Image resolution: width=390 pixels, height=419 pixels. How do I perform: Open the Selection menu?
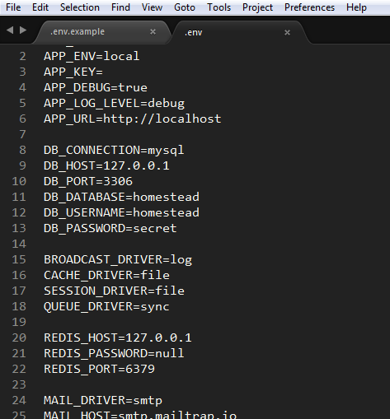(80, 7)
